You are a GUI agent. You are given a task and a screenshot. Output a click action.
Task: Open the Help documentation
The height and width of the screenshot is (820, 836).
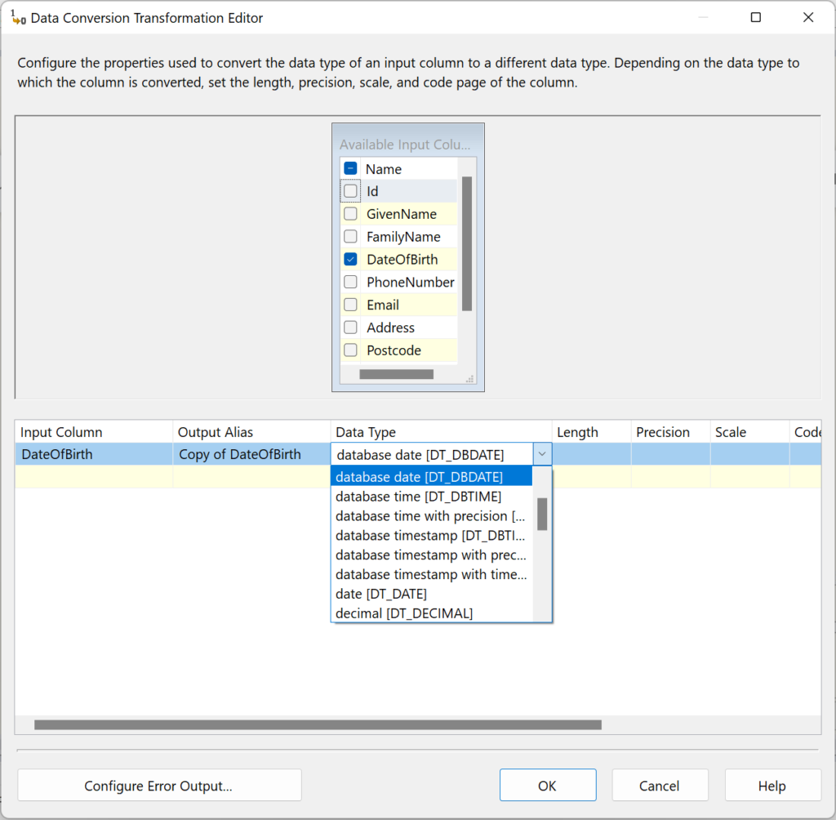point(772,785)
